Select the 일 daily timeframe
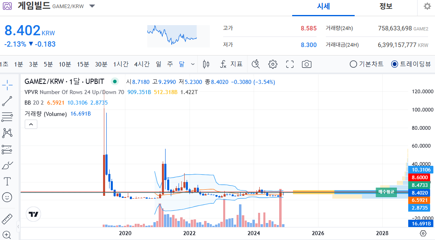The image size is (435, 240). click(x=158, y=64)
